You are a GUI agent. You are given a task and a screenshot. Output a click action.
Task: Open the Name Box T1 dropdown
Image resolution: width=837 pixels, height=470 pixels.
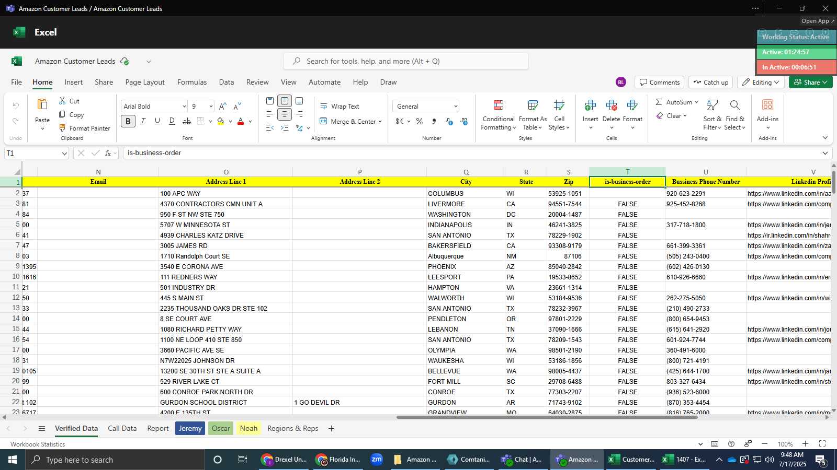[x=64, y=154]
